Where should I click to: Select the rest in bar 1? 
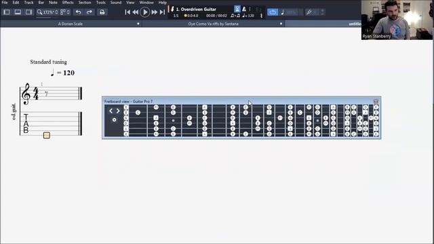(46, 94)
